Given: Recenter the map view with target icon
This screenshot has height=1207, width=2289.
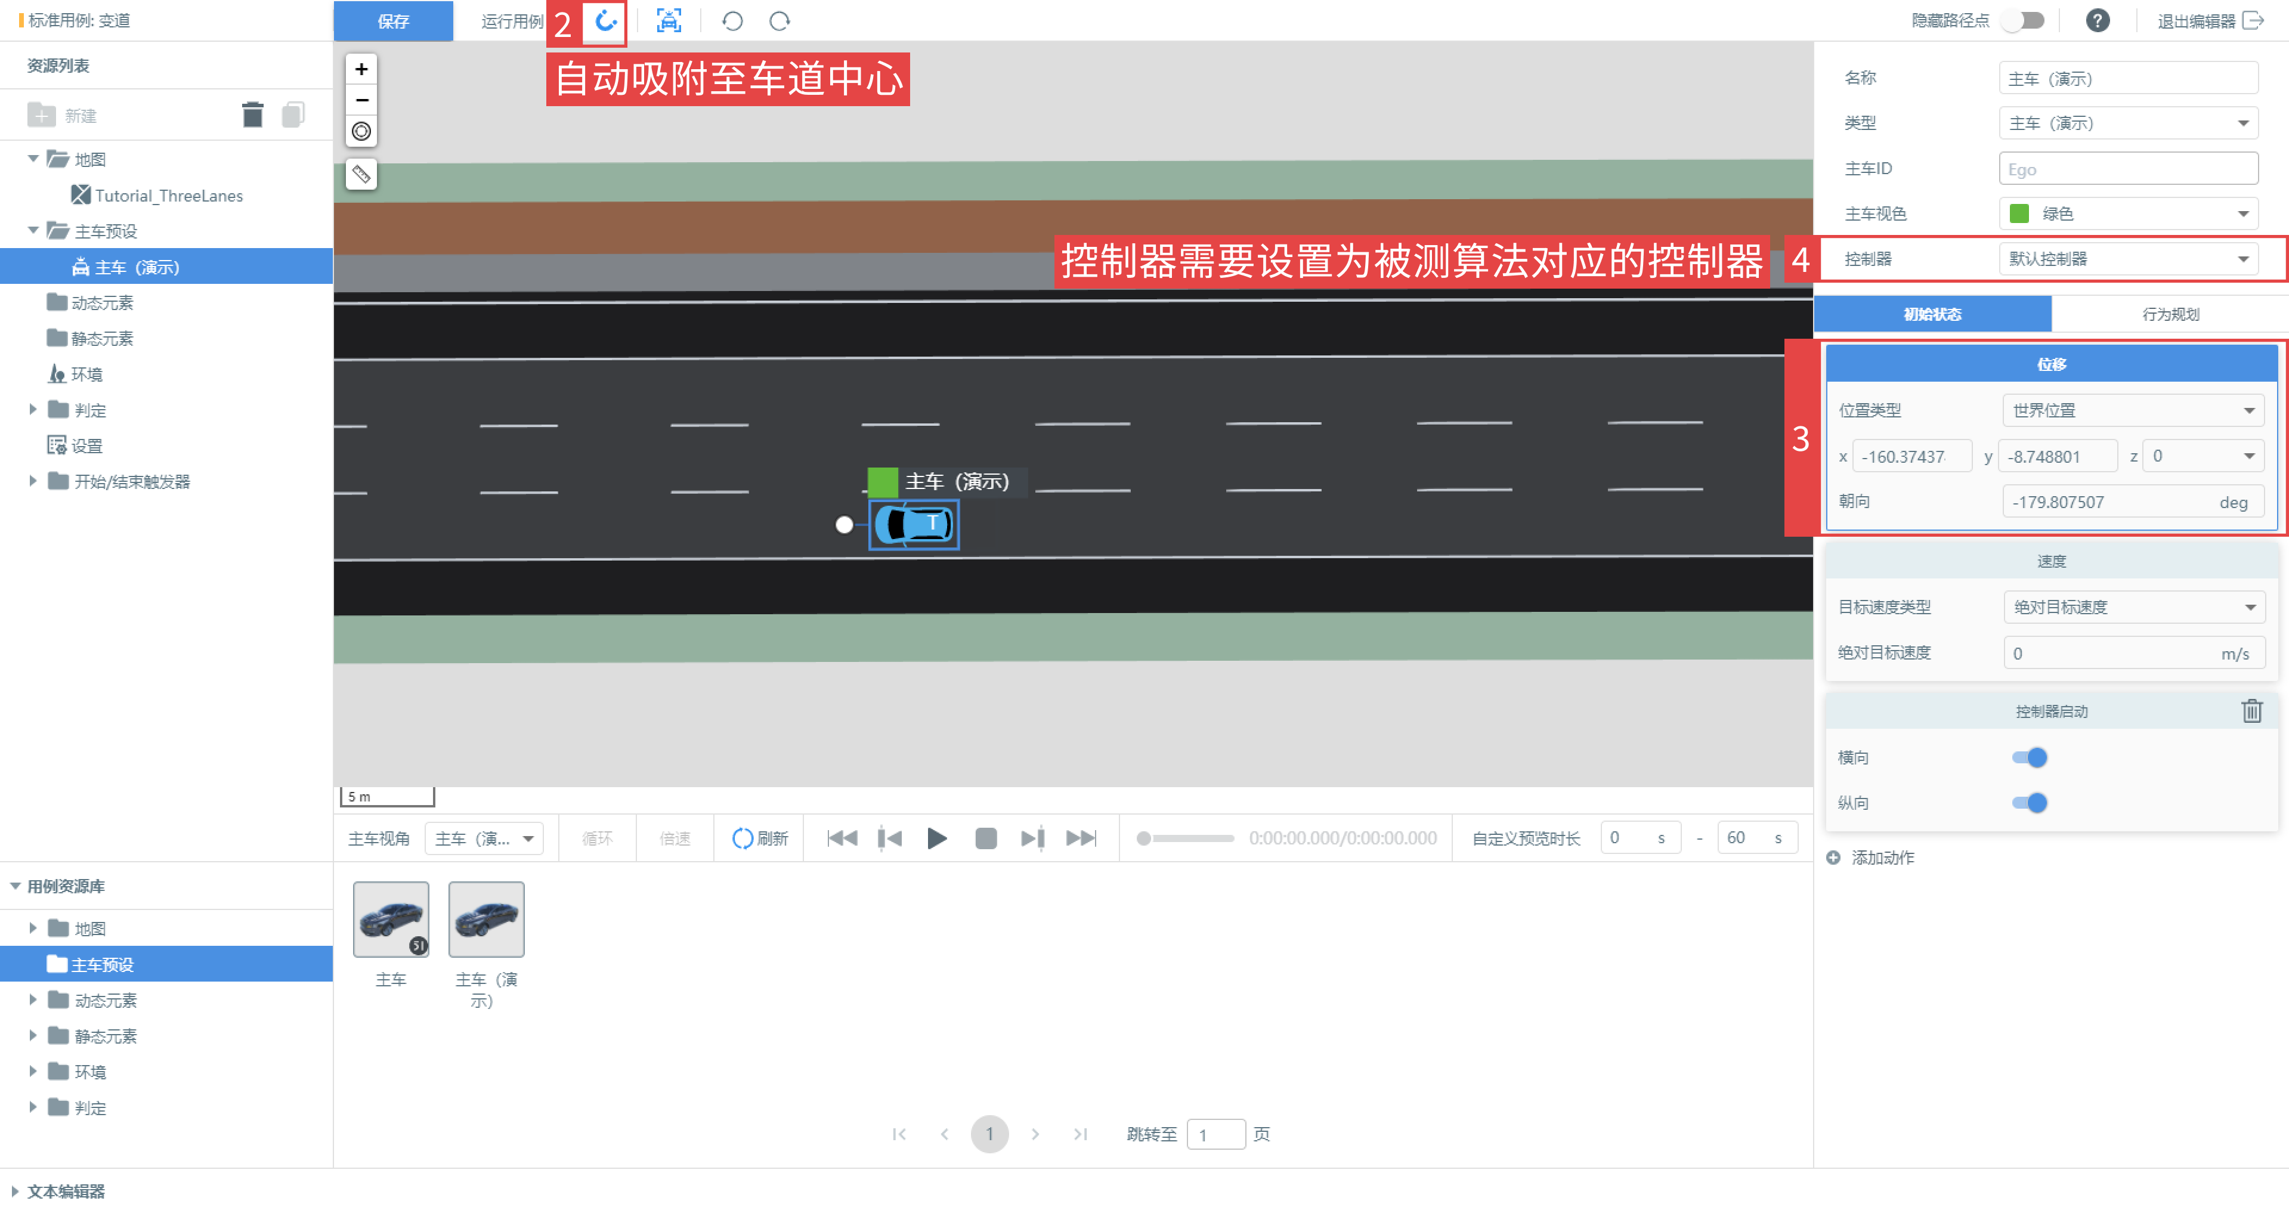Looking at the screenshot, I should coord(361,132).
